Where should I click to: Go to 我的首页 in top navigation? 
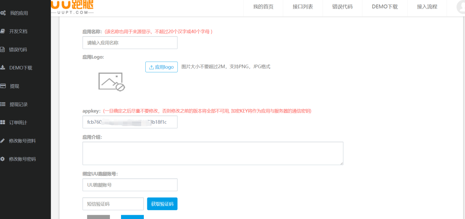(x=263, y=7)
